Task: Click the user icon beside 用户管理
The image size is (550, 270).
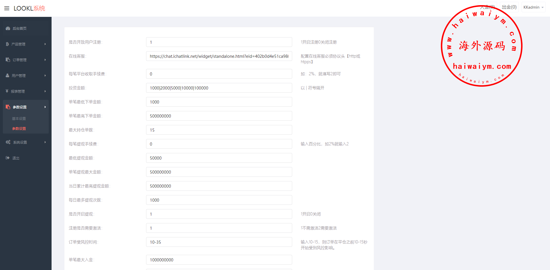Action: 7,76
